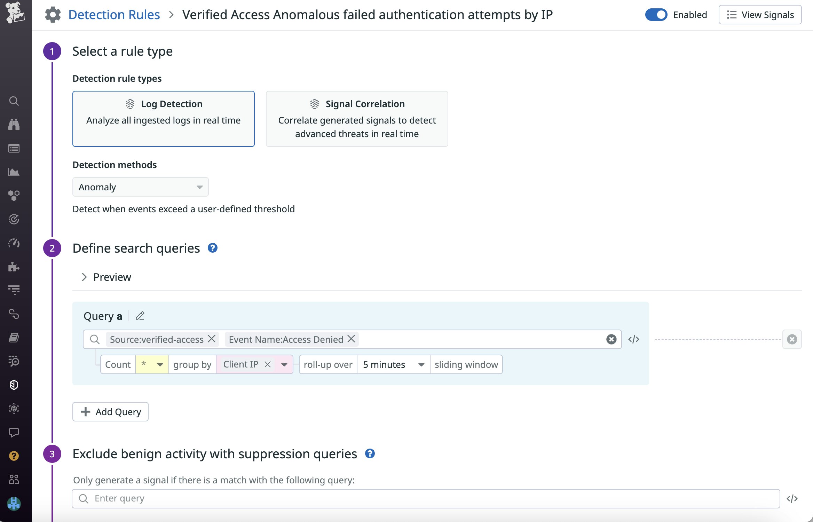
Task: Open Notebooks via the book sidebar icon
Action: pyautogui.click(x=14, y=337)
